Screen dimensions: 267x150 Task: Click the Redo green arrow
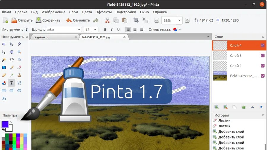[96, 20]
